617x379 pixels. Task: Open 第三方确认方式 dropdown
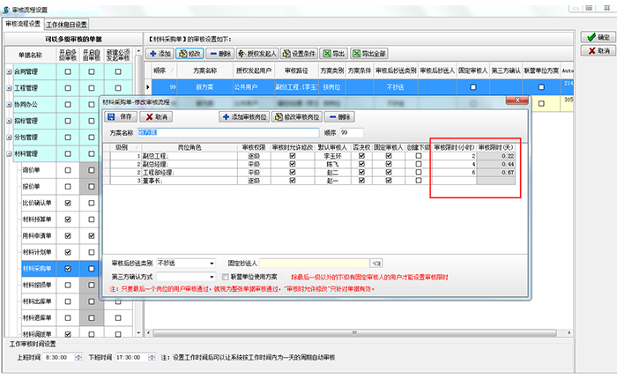(x=212, y=276)
